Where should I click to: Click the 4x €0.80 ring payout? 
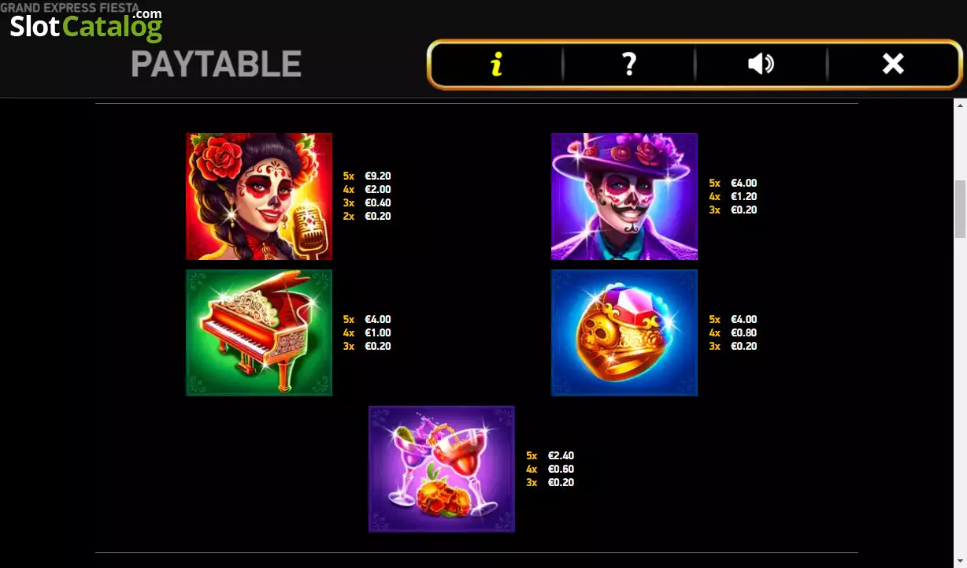click(x=733, y=332)
